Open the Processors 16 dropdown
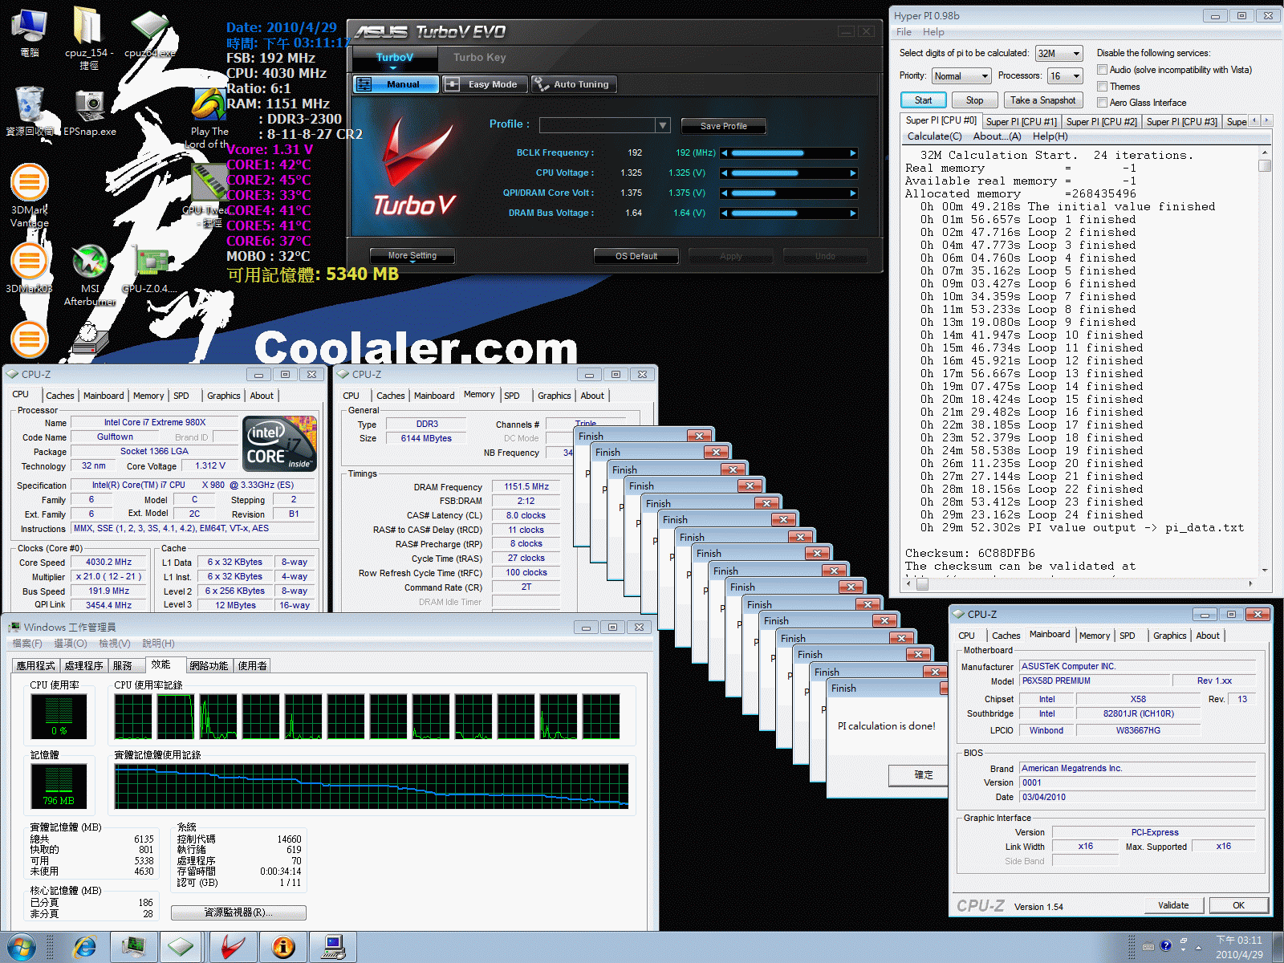 tap(1065, 76)
